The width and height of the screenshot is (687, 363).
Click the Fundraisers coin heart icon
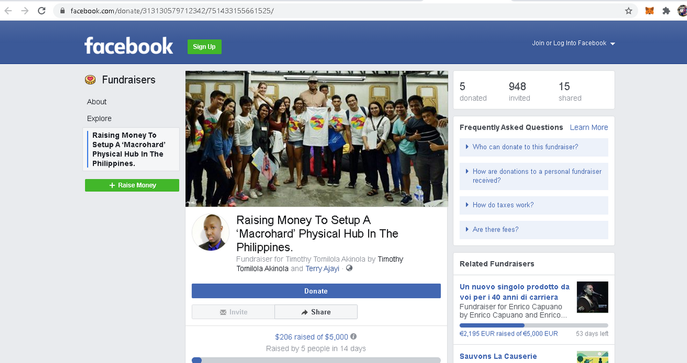(90, 80)
